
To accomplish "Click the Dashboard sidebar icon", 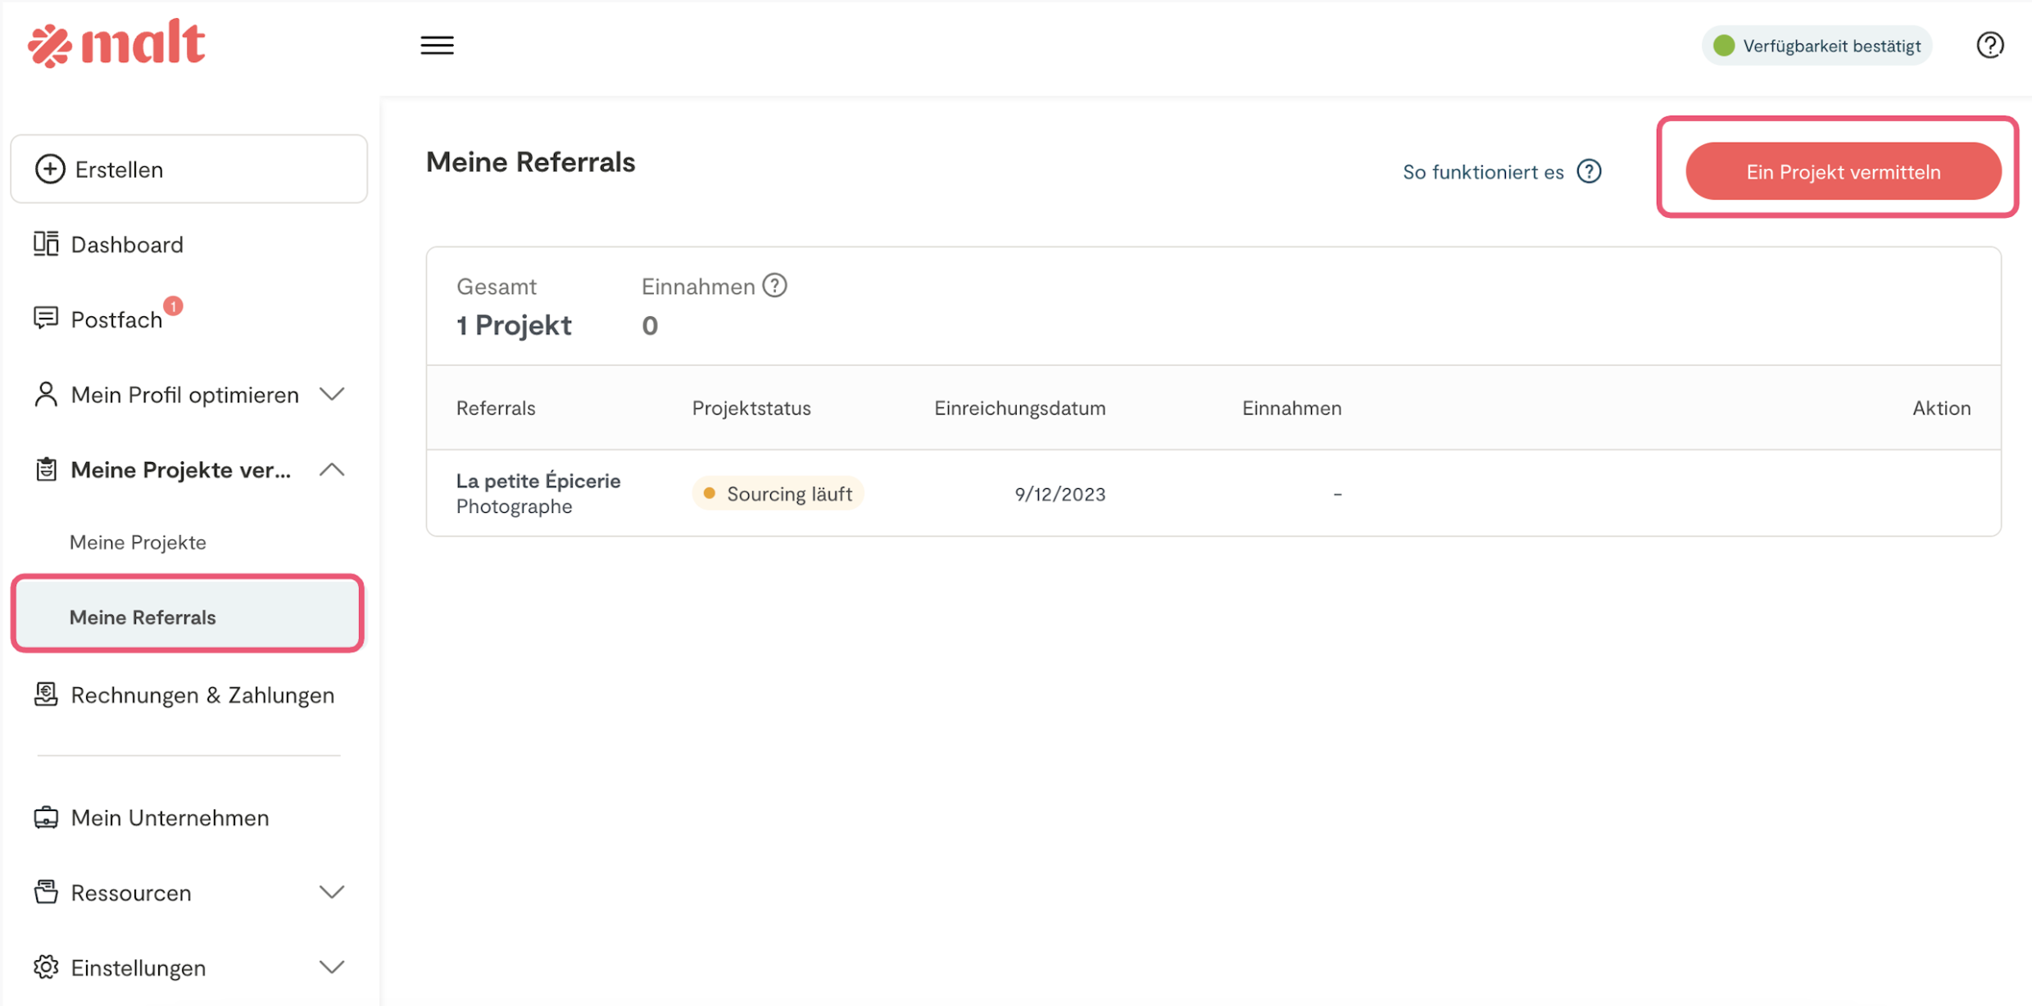I will click(46, 244).
